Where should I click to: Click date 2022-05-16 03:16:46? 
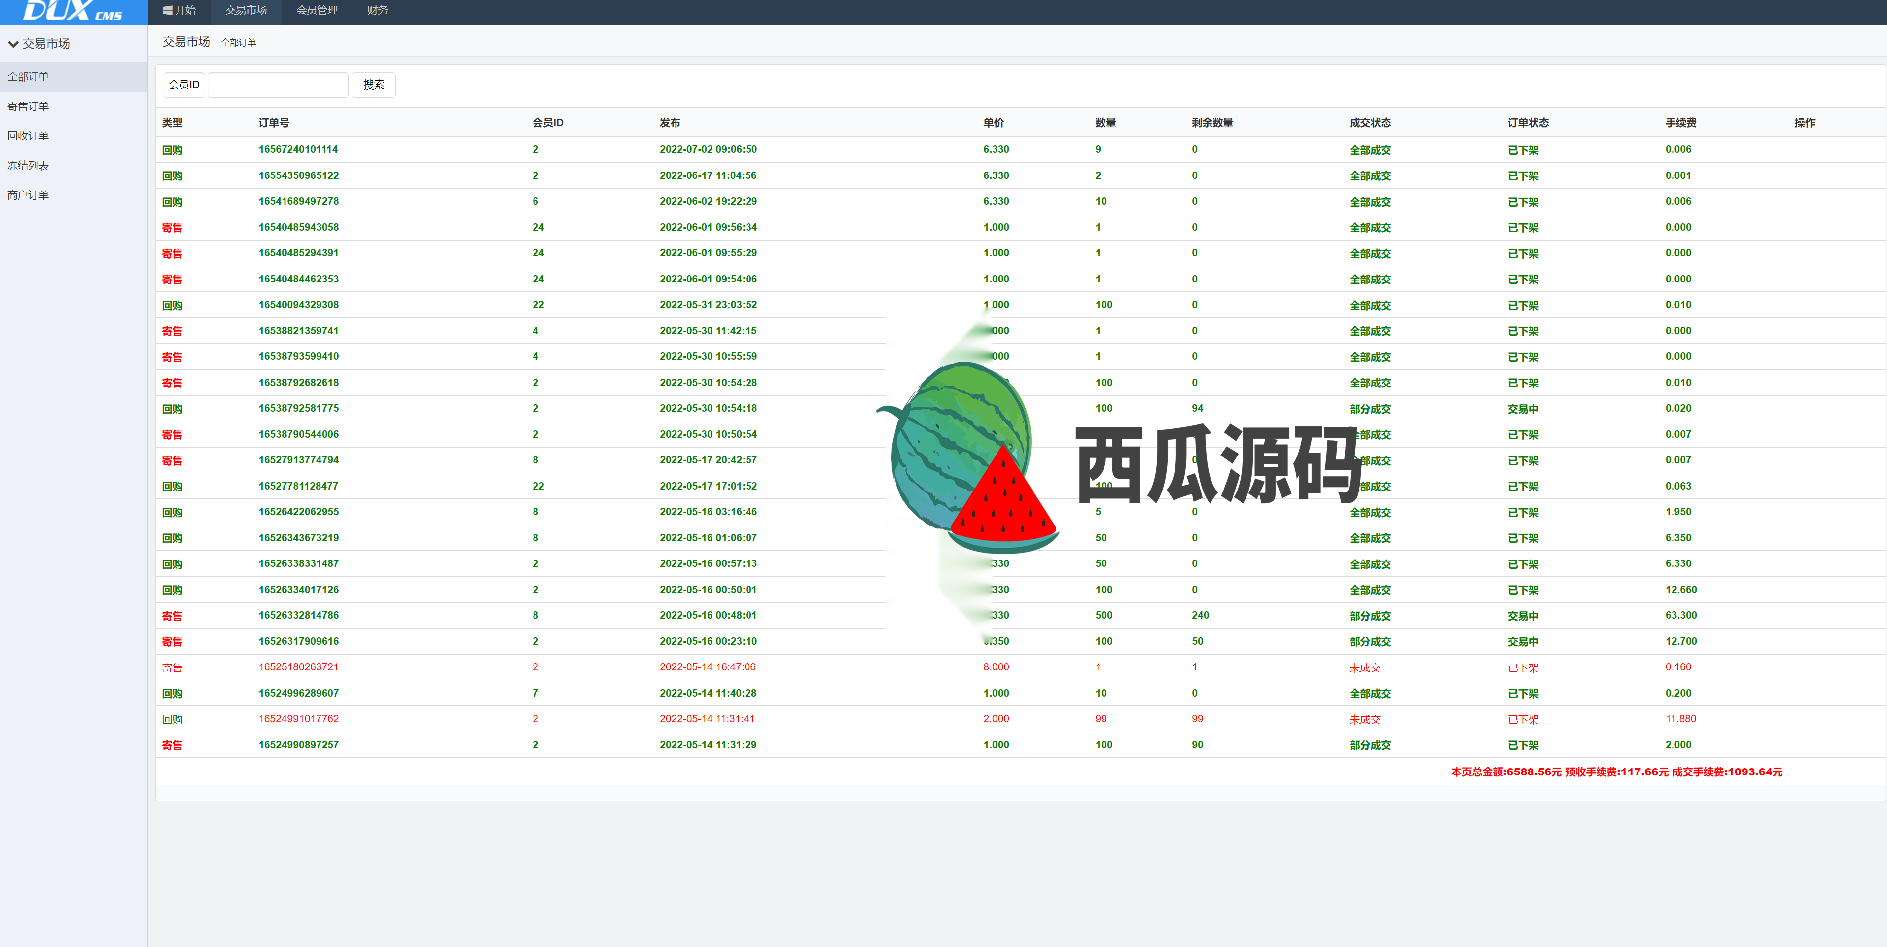[708, 512]
